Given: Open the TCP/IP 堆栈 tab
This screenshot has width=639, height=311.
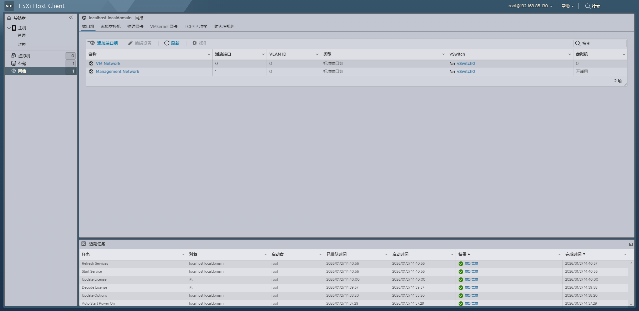Looking at the screenshot, I should click(x=195, y=26).
